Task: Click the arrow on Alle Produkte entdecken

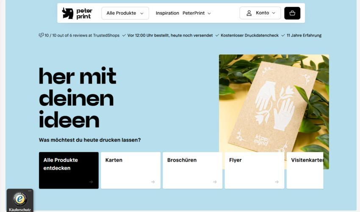Action: pos(91,182)
